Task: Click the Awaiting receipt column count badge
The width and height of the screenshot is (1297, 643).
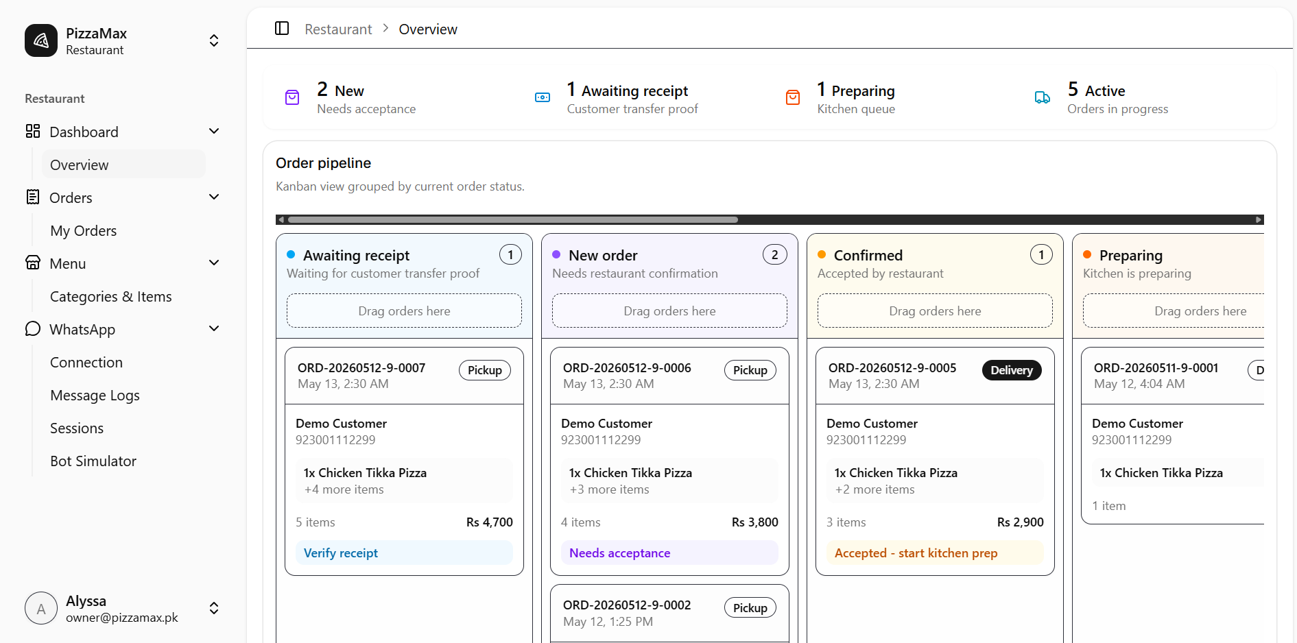Action: [510, 254]
